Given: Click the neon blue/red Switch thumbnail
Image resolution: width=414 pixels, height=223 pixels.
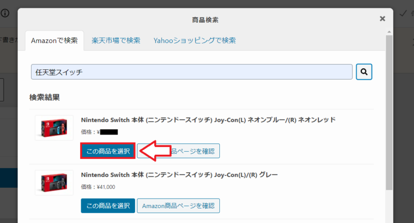Looking at the screenshot, I should [54, 128].
